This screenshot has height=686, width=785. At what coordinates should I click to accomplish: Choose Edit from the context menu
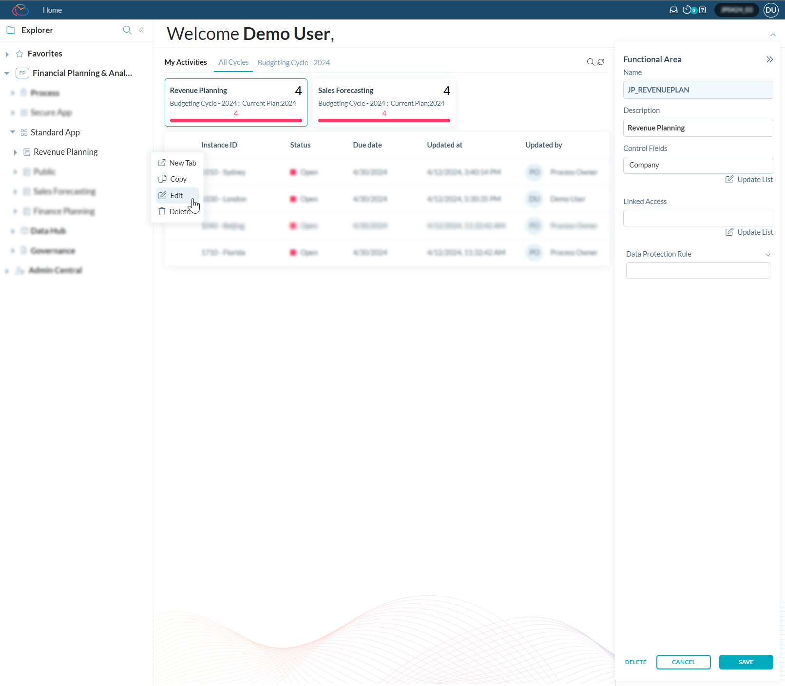pyautogui.click(x=176, y=196)
